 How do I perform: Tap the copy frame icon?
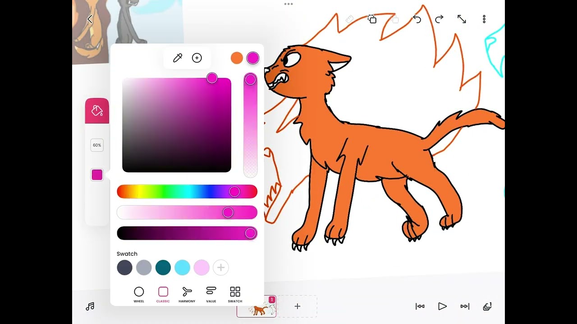372,19
